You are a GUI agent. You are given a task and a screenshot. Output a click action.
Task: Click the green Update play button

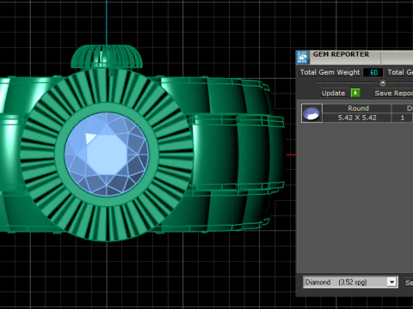[355, 93]
